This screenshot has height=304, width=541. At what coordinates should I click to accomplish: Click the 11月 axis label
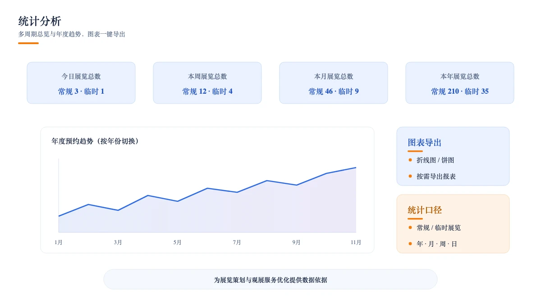(x=356, y=242)
